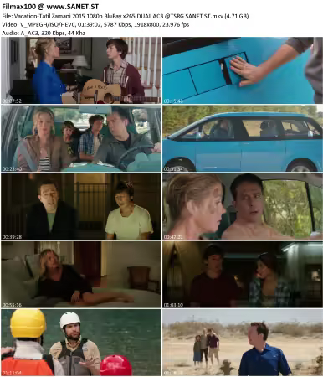Screen dimensions: 323x377
Task: Click timestamp 01:11:04 on rafting frame
Action: [x=12, y=373]
